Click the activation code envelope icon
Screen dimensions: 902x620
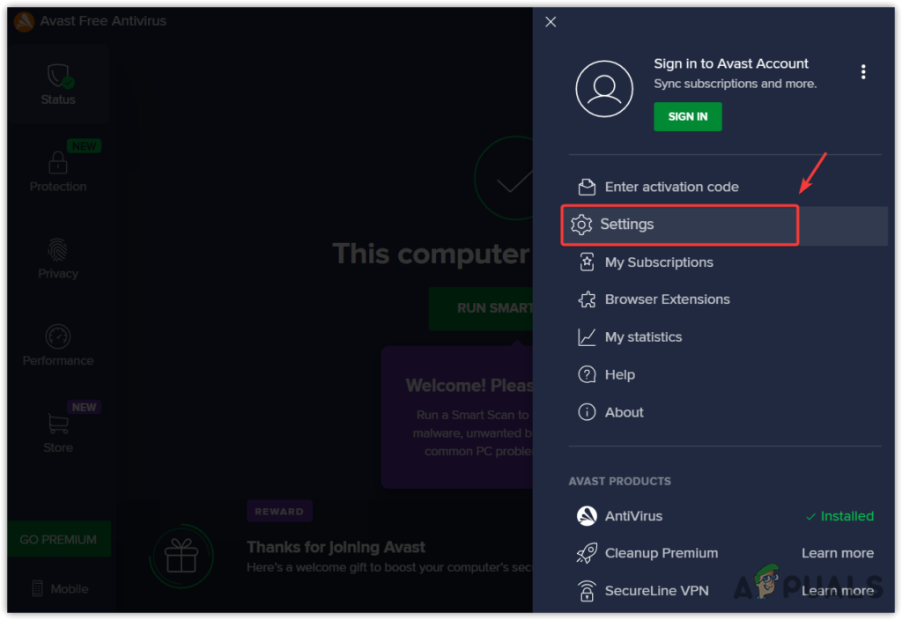(587, 187)
